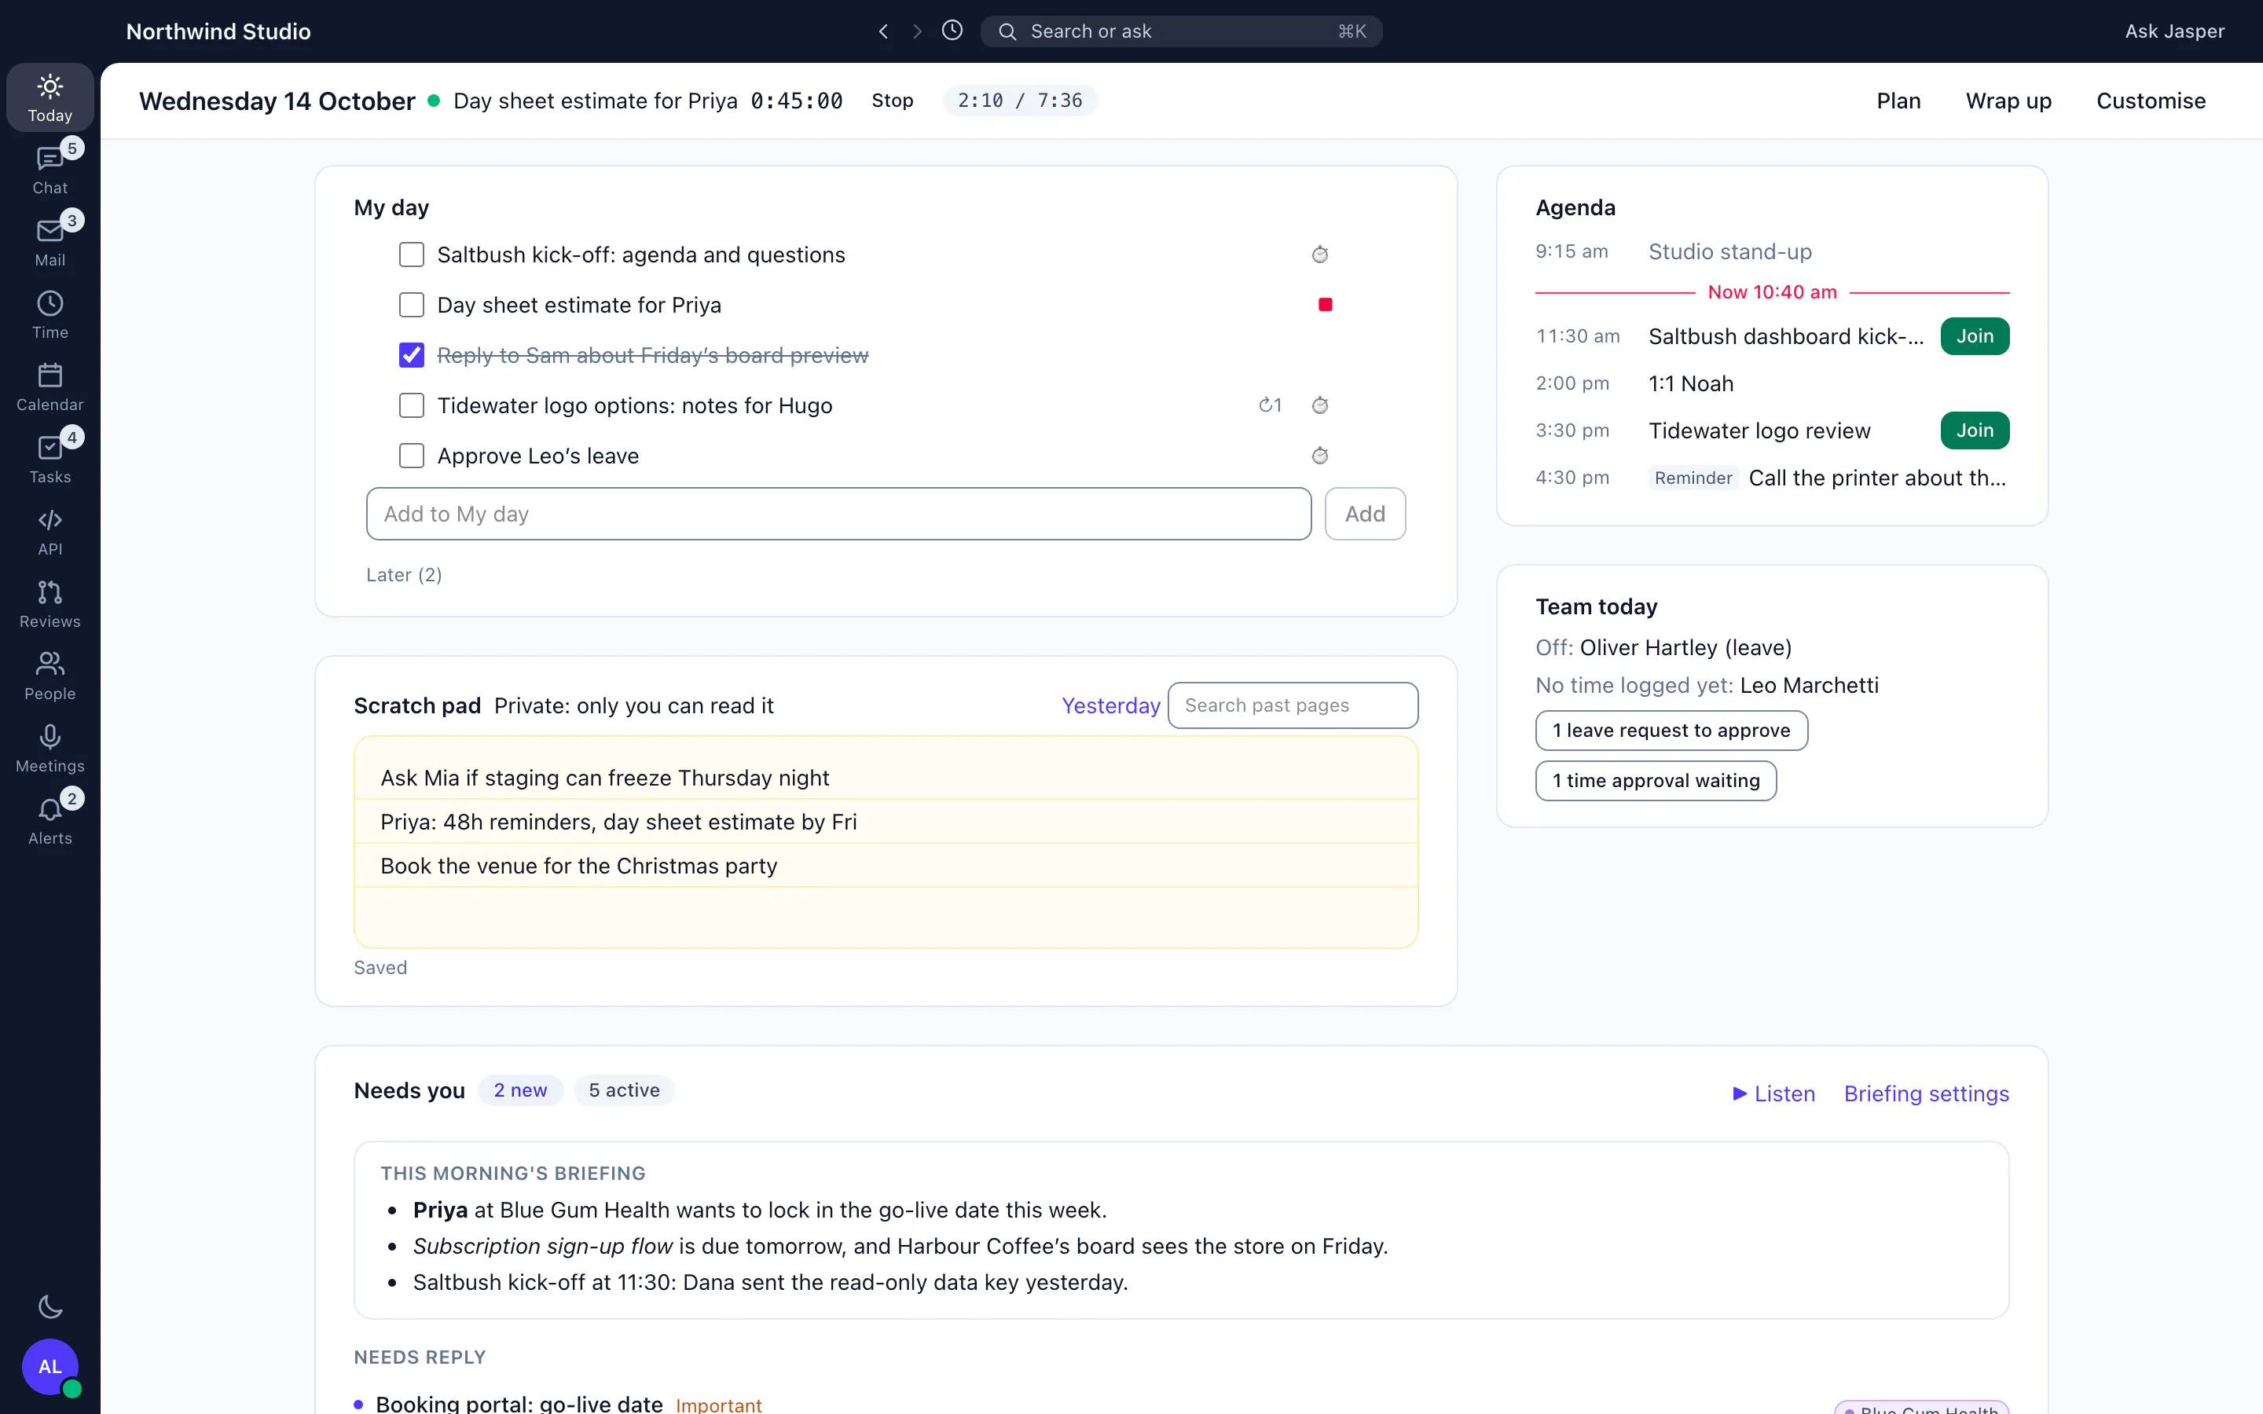Open Yesterday's scratch pad page
The height and width of the screenshot is (1414, 2263).
(1110, 706)
